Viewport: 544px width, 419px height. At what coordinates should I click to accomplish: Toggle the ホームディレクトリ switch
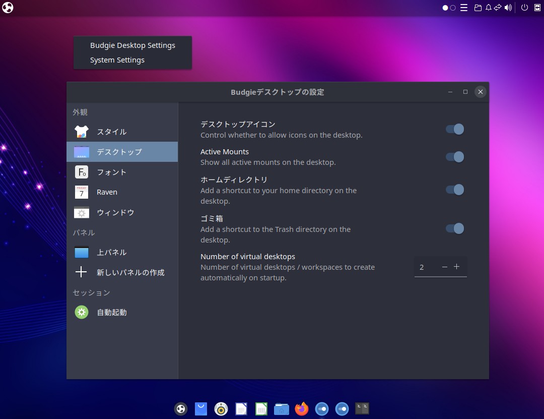(x=455, y=190)
